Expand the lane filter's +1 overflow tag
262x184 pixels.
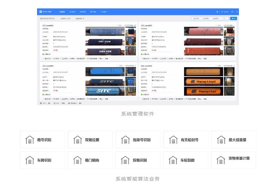pyautogui.click(x=224, y=19)
